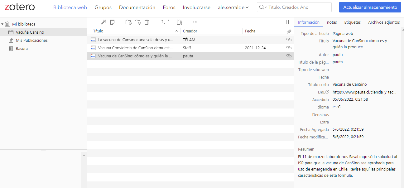The image size is (404, 188).
Task: Click the URL value https://www.pauta.cl
Action: click(x=364, y=92)
